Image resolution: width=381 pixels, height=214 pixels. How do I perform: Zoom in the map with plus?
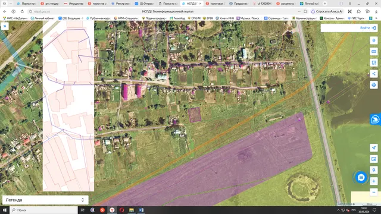(x=374, y=181)
